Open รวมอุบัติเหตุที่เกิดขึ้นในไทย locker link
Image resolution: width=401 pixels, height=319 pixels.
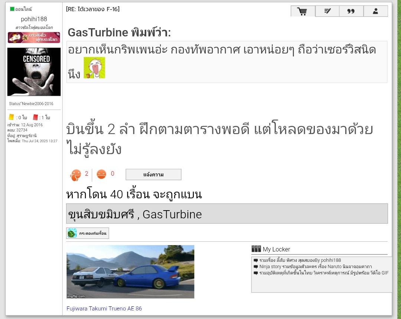(324, 273)
